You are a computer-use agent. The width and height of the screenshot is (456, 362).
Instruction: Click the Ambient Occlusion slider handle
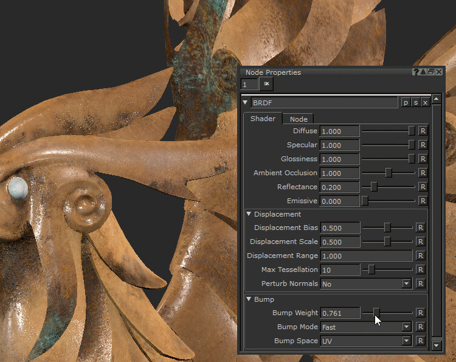[389, 173]
